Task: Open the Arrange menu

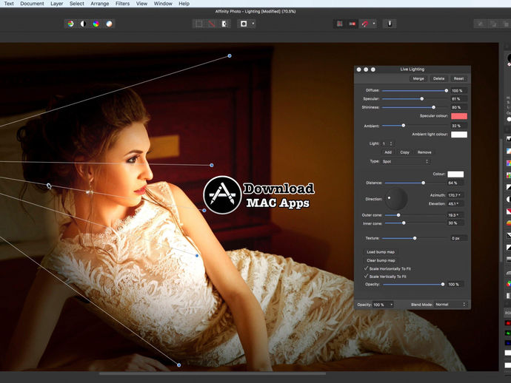Action: click(x=99, y=4)
